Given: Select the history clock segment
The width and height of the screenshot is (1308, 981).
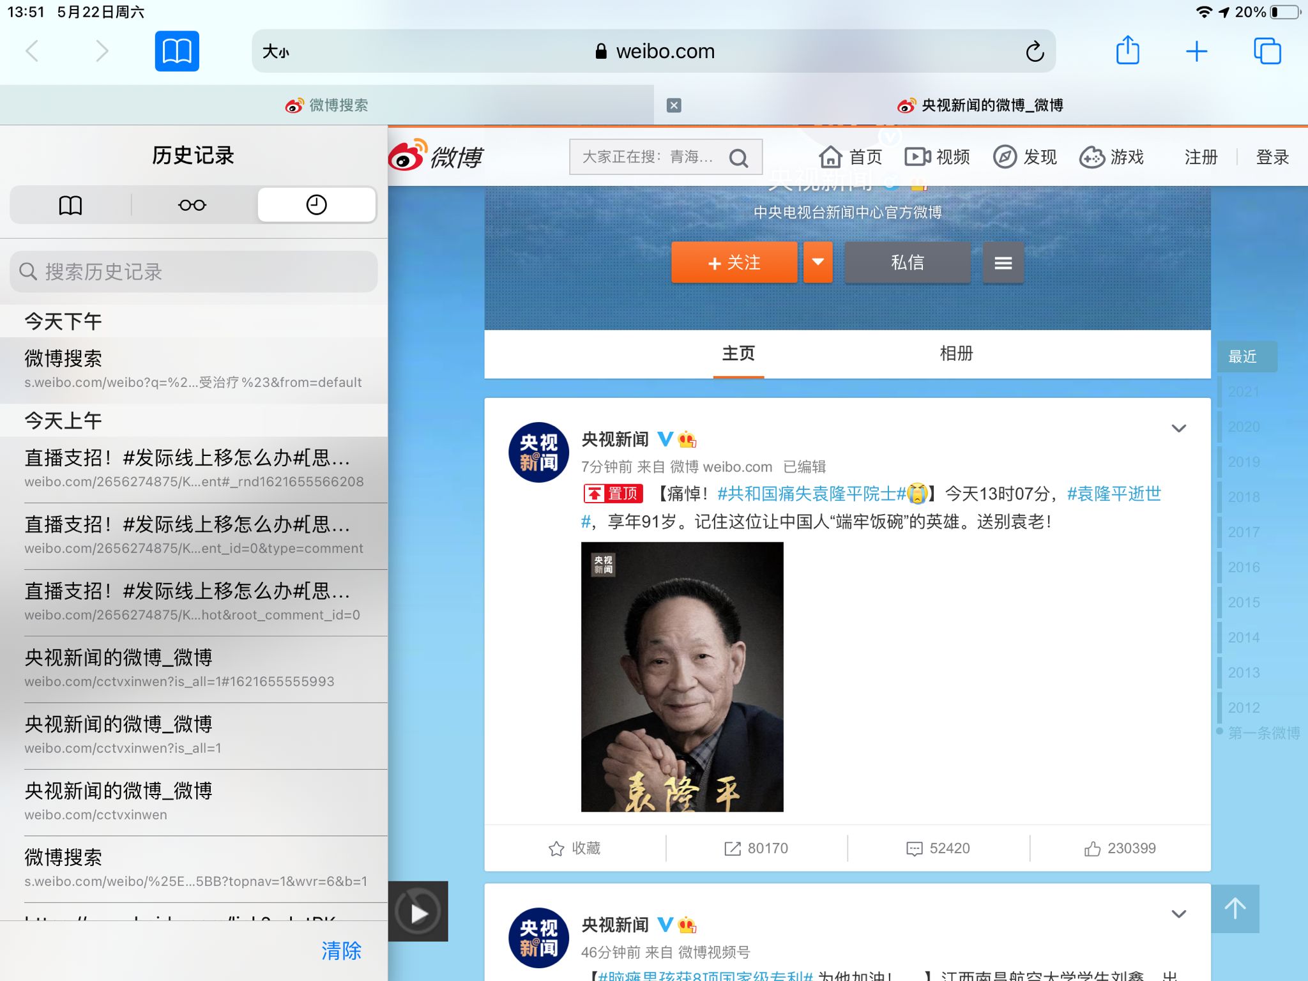Looking at the screenshot, I should click(316, 205).
